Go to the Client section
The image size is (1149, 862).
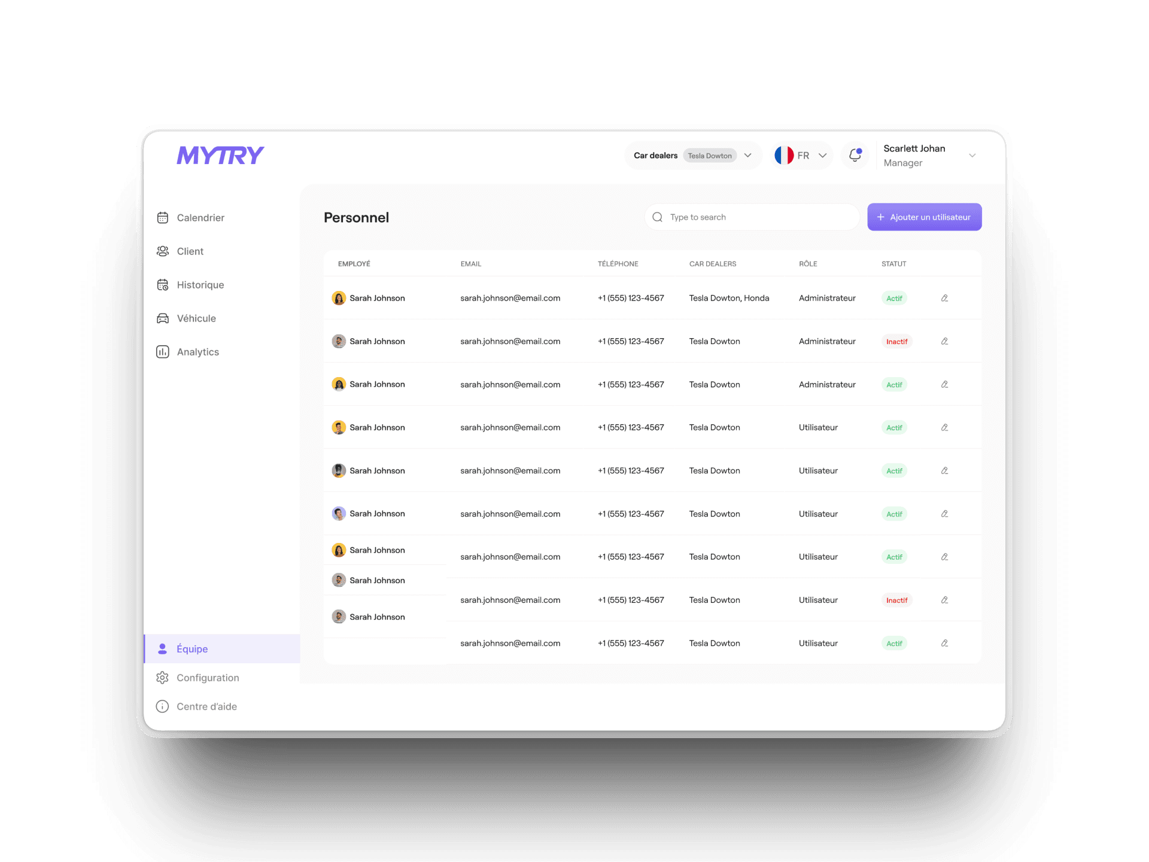tap(190, 251)
